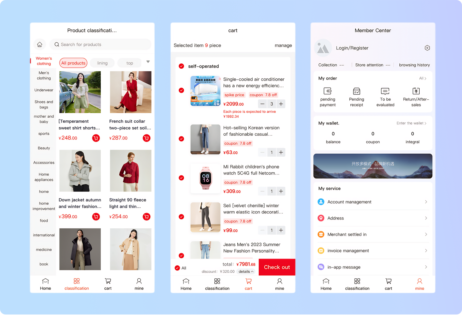
Task: Click the home icon beside search bar
Action: [40, 44]
